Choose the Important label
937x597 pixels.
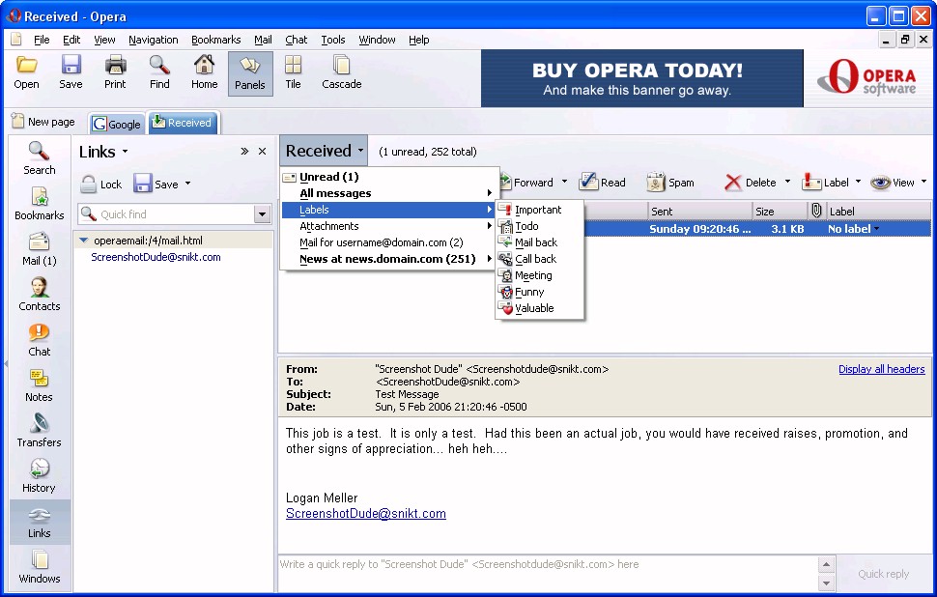point(539,210)
